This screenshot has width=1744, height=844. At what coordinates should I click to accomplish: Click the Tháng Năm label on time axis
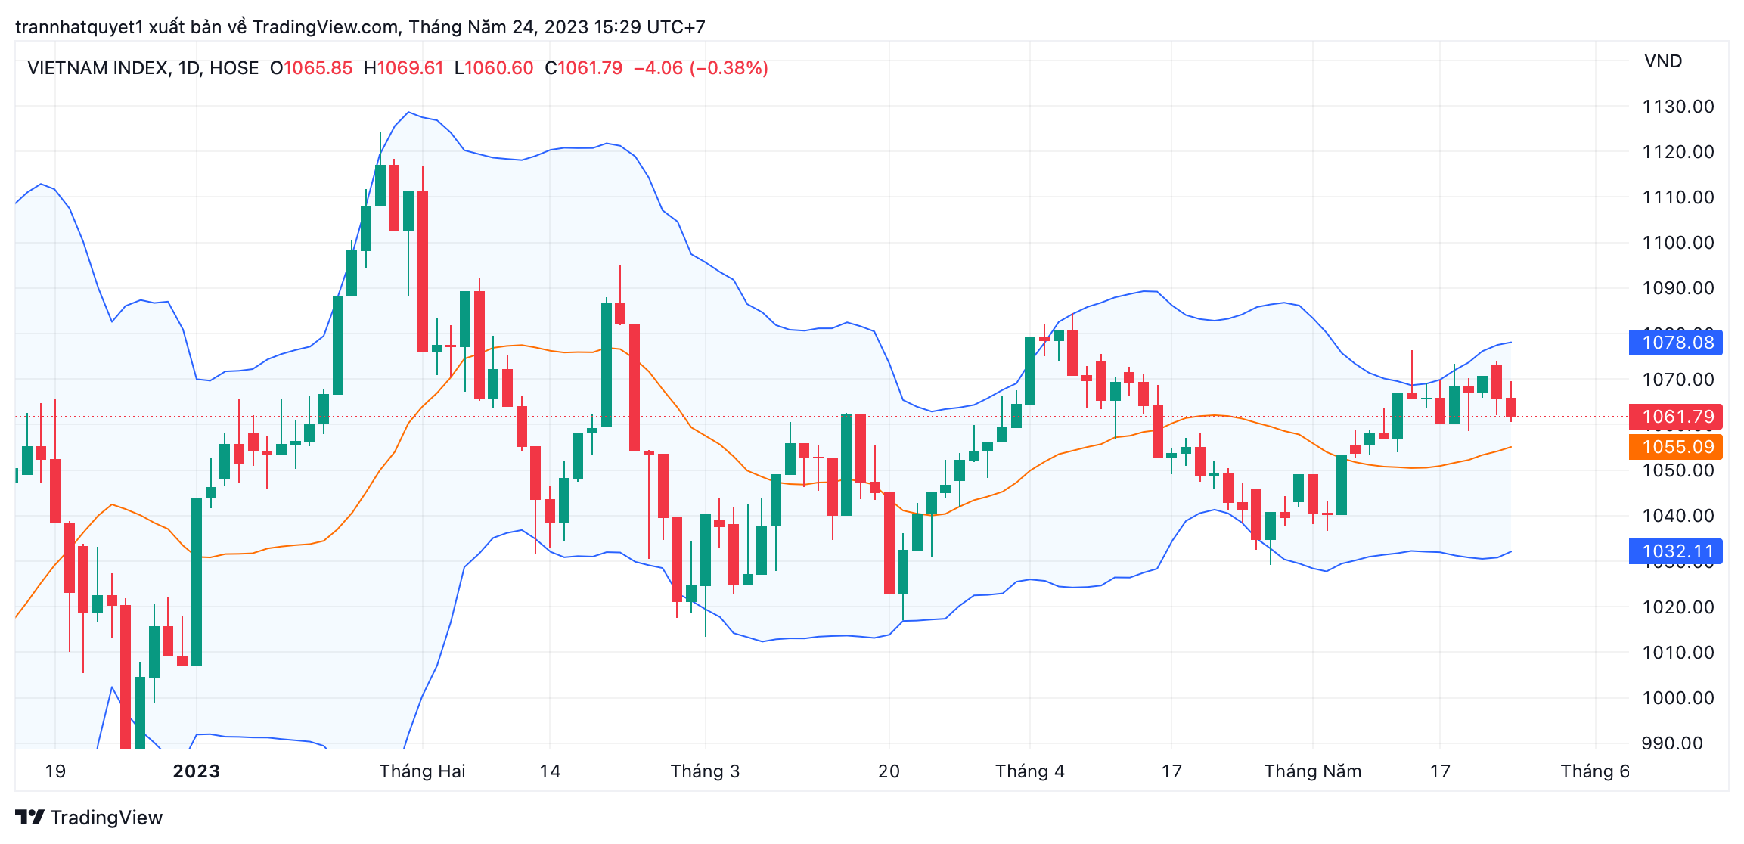1313,771
